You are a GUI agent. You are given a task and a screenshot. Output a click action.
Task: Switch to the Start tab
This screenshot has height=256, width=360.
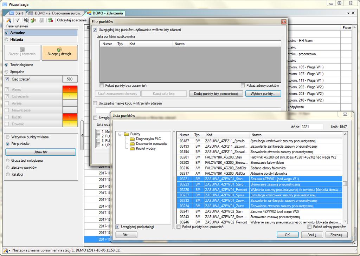coord(17,13)
